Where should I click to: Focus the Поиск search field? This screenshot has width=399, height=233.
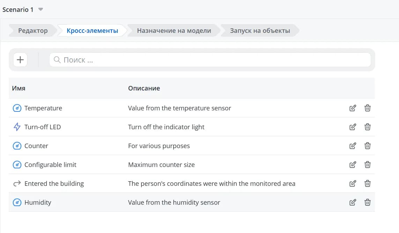click(x=210, y=60)
